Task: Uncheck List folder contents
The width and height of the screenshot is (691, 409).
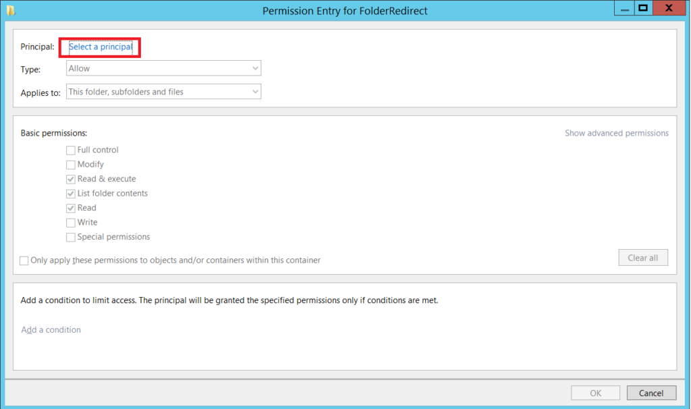Action: 70,193
